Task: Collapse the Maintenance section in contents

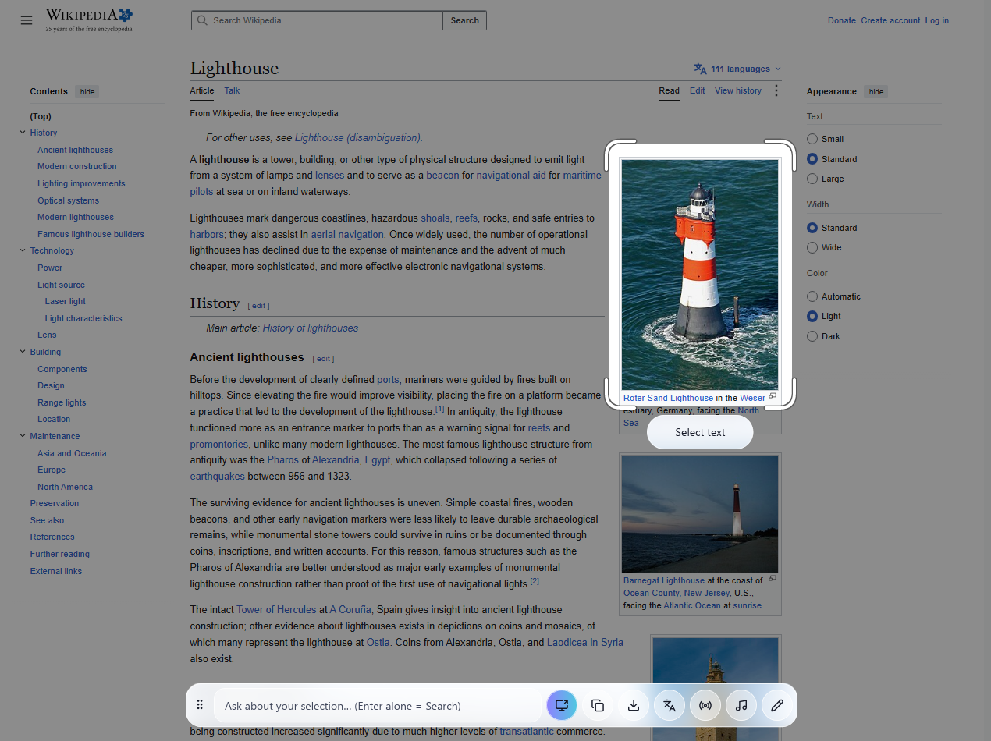Action: 23,436
